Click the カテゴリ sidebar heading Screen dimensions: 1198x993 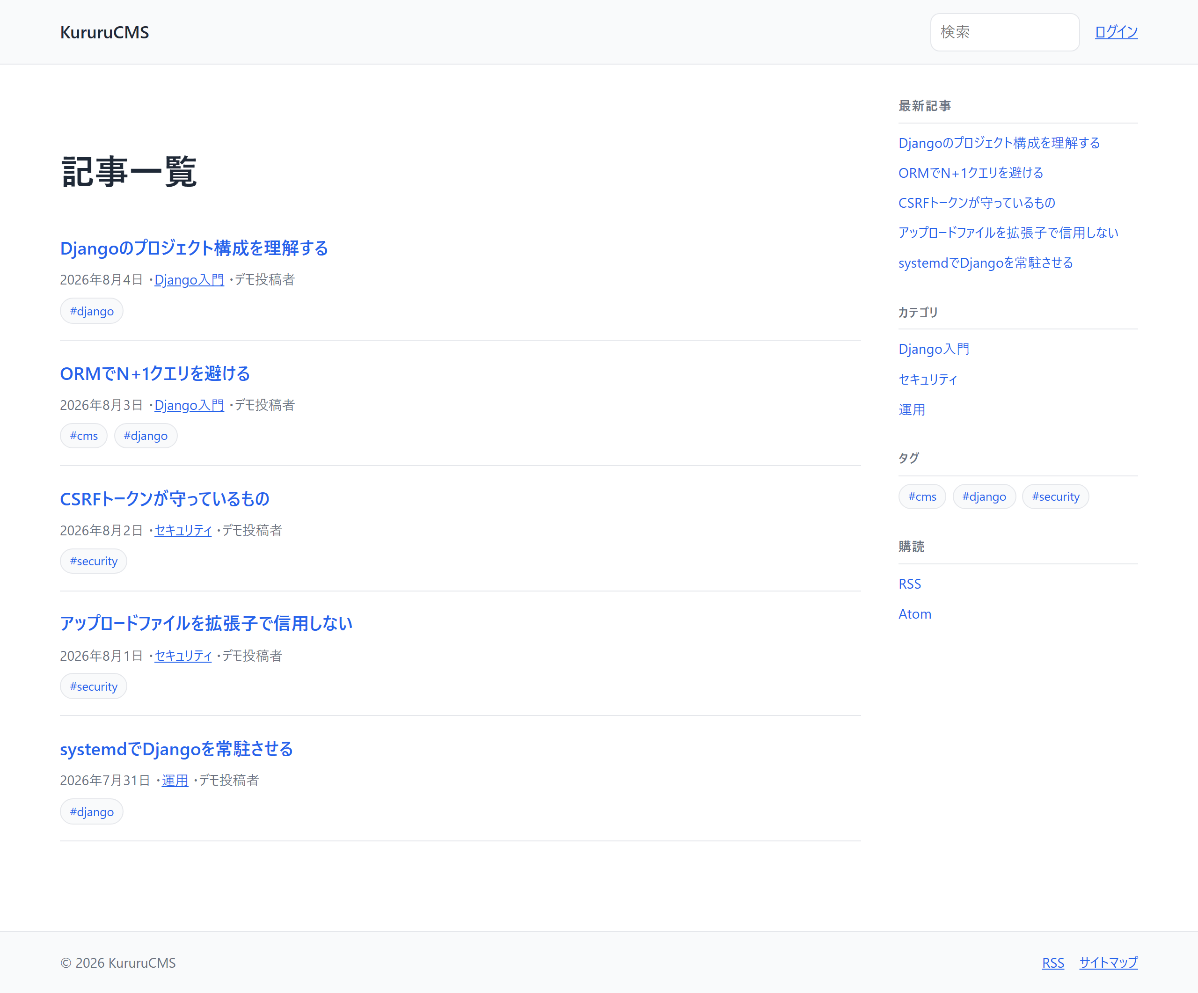[918, 313]
